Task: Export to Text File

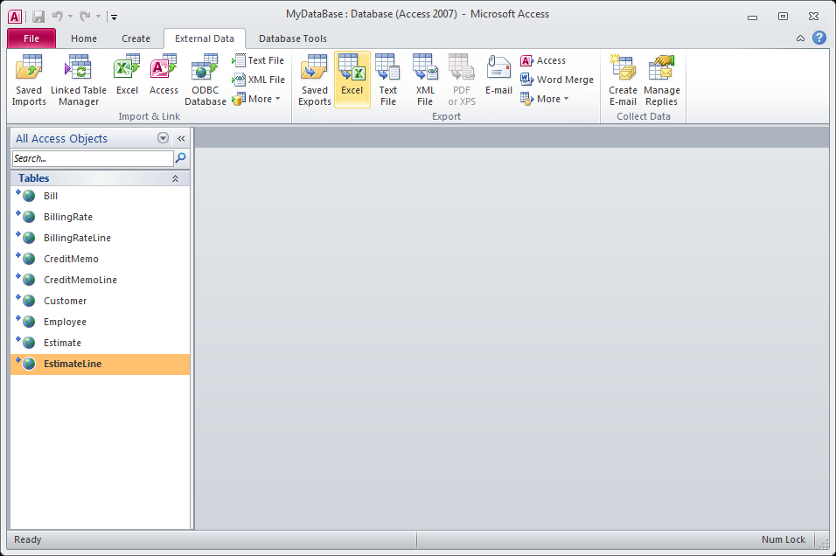Action: pos(387,80)
